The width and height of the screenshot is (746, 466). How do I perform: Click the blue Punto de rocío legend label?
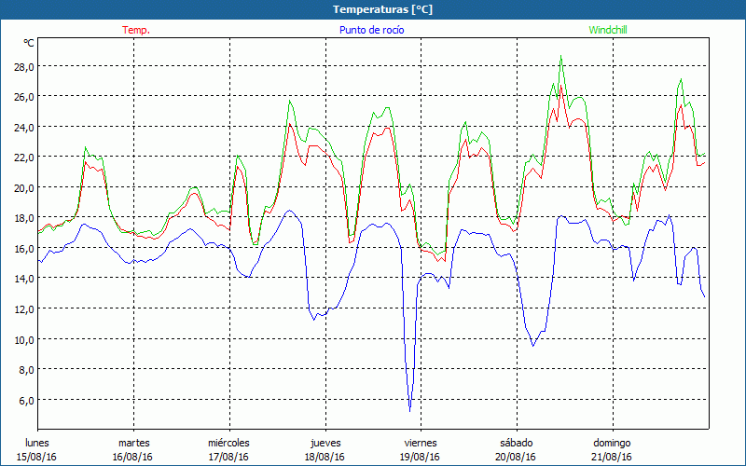(x=371, y=30)
